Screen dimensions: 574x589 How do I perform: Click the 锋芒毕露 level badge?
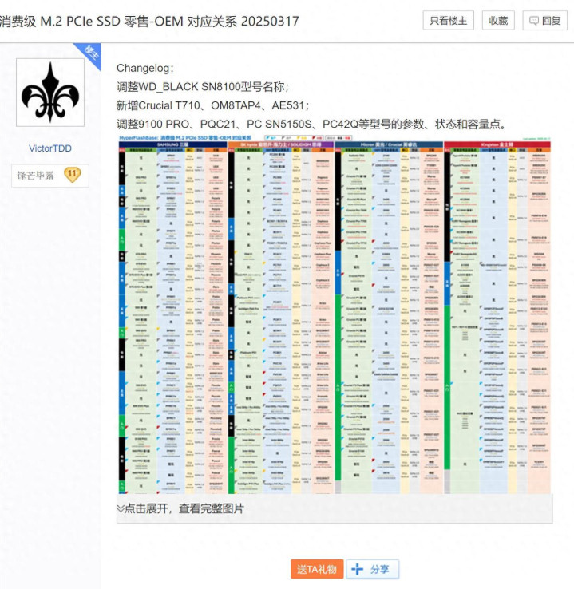[x=50, y=176]
